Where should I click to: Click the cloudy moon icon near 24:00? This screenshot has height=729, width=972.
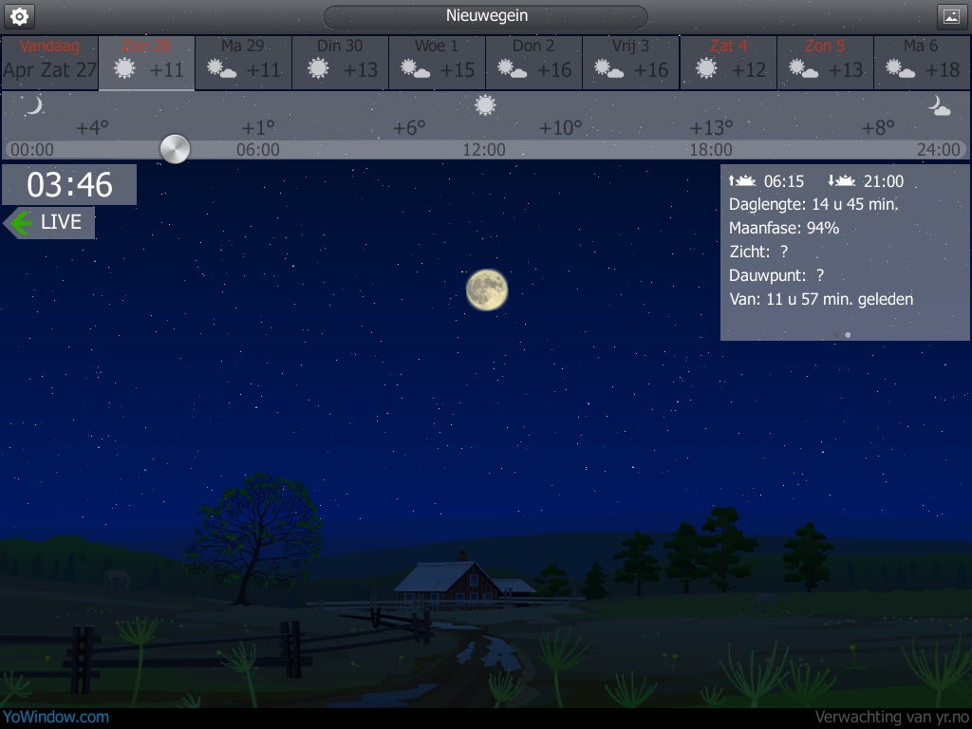[939, 105]
